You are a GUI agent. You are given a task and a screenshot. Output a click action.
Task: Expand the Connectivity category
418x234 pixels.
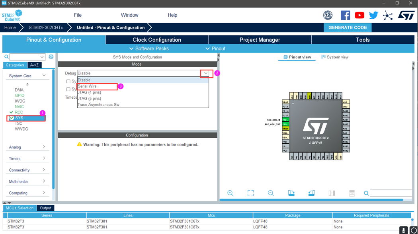44,170
